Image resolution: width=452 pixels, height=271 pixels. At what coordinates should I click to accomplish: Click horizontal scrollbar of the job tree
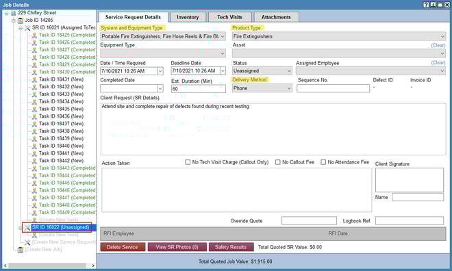click(x=47, y=266)
